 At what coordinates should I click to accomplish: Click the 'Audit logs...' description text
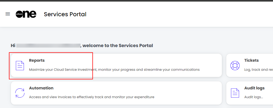[254, 97]
